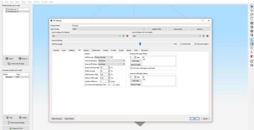Choose the rotate model tool
Screen dimensions: 254x130
[252, 19]
